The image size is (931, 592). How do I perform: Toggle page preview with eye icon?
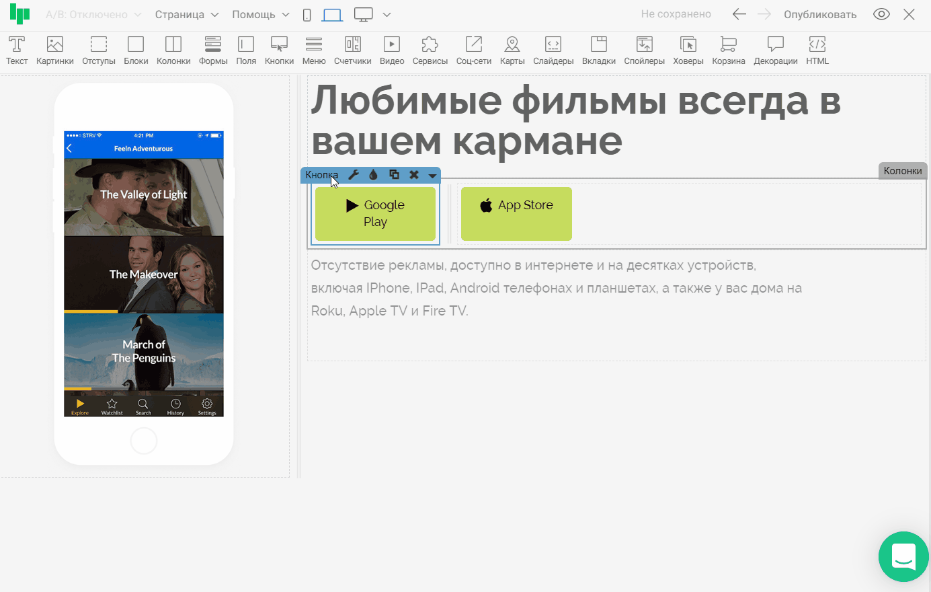coord(881,15)
